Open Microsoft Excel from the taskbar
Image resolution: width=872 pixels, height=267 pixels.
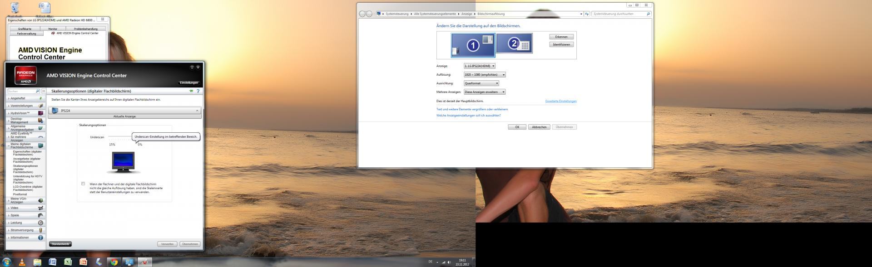click(x=68, y=262)
